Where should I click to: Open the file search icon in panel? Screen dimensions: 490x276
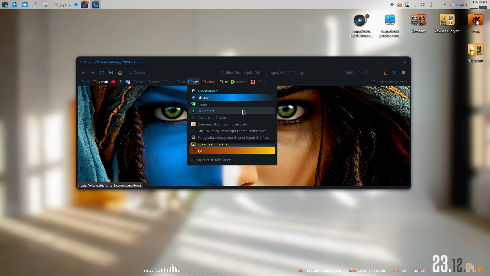15,5
